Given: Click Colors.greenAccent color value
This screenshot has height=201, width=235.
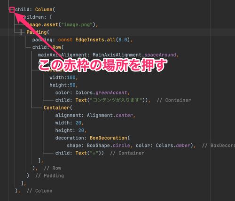Looking at the screenshot, I should pos(101,93).
